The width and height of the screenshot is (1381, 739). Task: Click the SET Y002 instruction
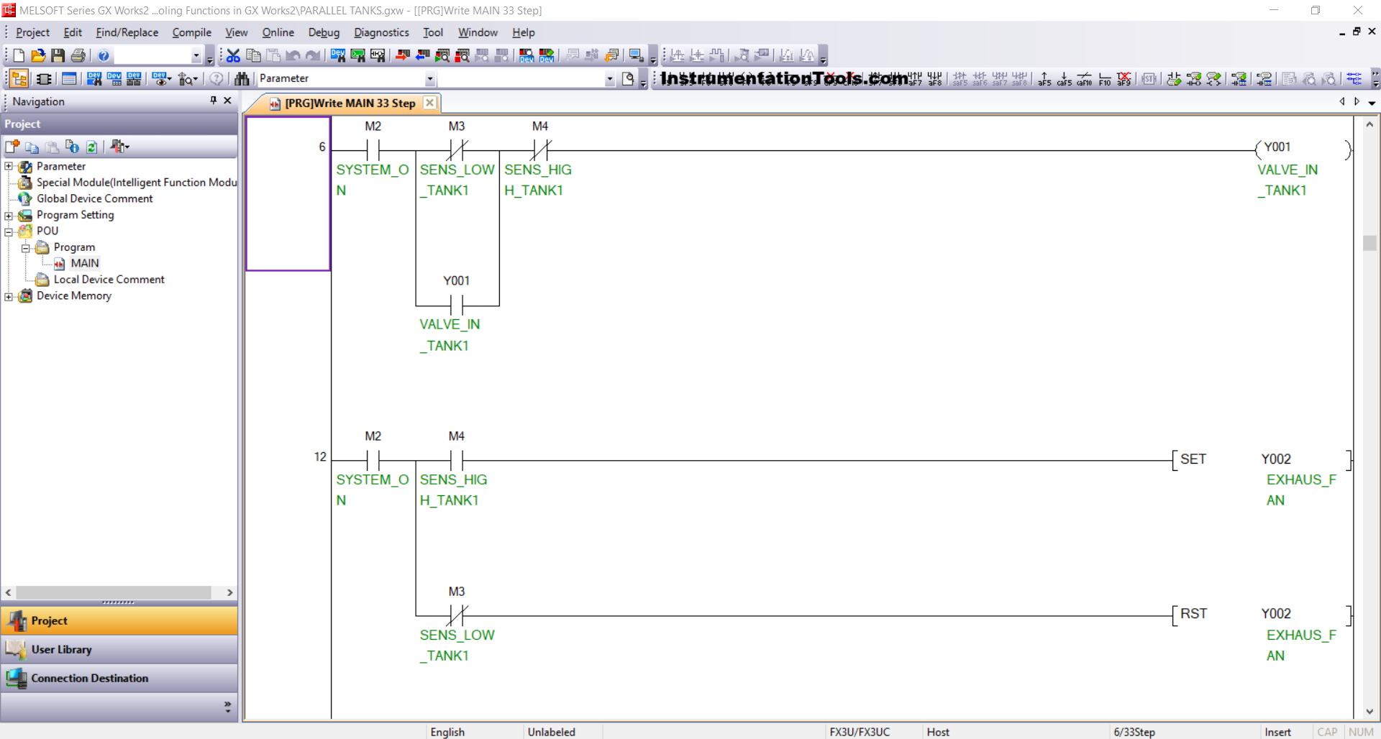pos(1262,459)
